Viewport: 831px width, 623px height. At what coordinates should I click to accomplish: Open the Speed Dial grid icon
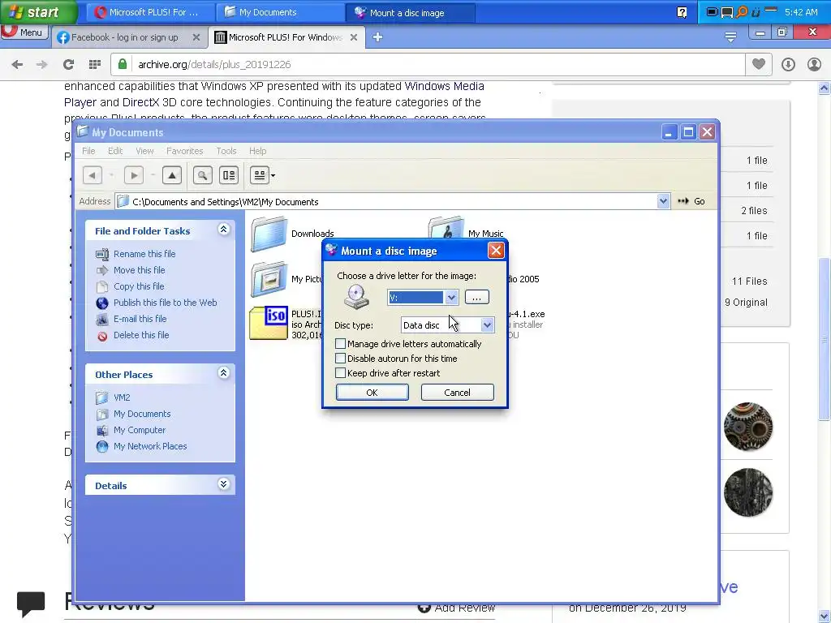point(95,65)
